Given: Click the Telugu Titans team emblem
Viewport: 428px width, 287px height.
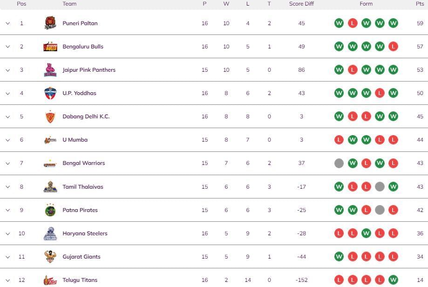Looking at the screenshot, I should click(x=50, y=280).
